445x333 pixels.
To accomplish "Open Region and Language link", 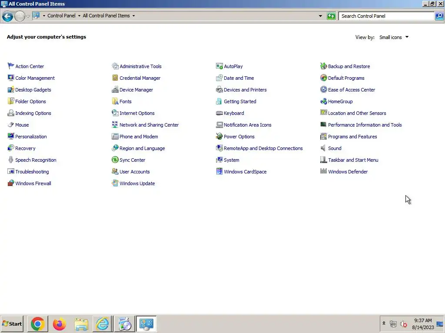I will pyautogui.click(x=142, y=148).
